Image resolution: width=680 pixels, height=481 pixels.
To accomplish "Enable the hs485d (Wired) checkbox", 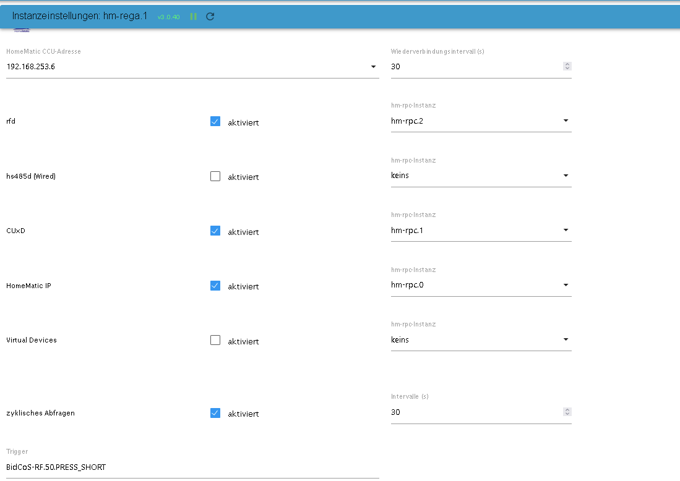I will click(215, 176).
